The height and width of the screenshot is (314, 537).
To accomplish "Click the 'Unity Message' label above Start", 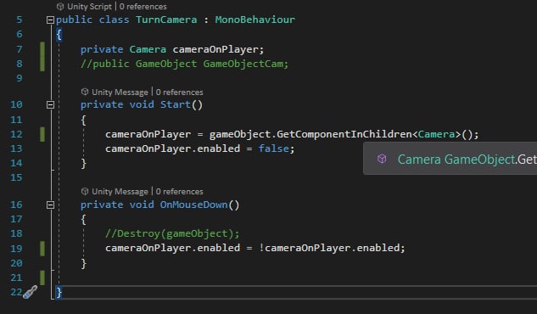I will pos(120,93).
